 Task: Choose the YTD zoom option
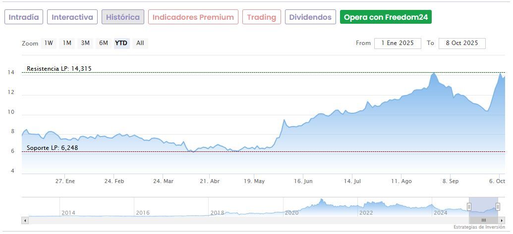121,43
